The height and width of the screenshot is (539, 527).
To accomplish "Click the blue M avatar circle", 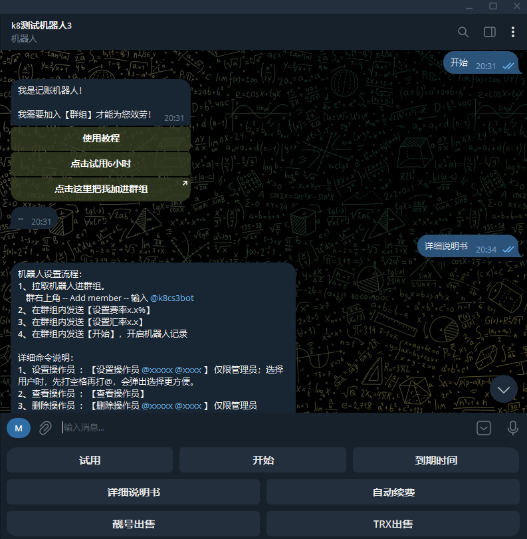I will point(19,428).
